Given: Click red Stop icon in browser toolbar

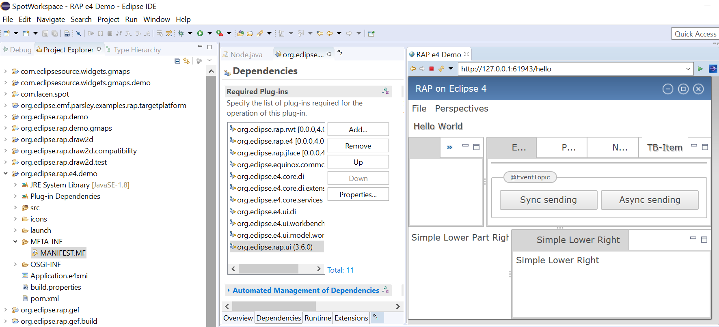Looking at the screenshot, I should (x=432, y=69).
